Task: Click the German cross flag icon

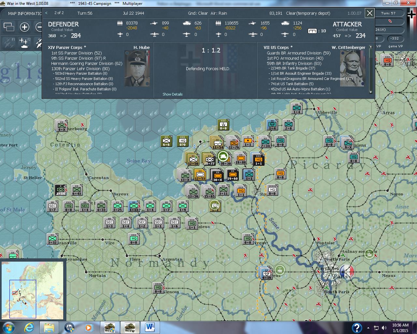Action: coord(412,15)
